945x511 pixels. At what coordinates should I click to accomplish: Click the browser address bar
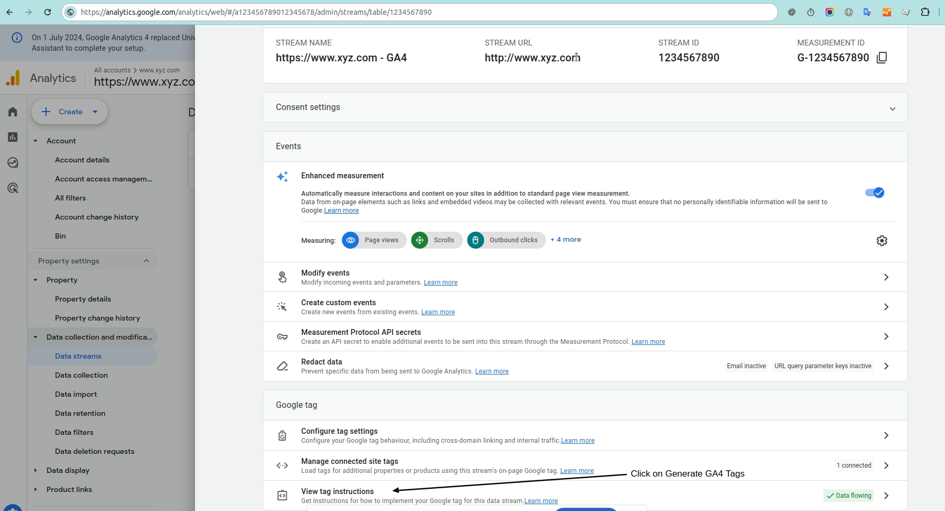(423, 12)
